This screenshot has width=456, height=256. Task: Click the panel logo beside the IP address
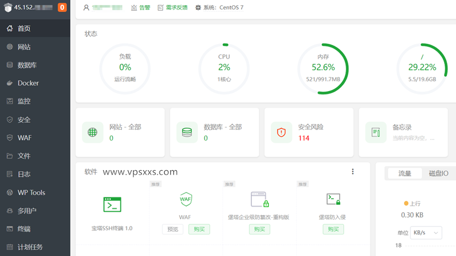point(8,7)
